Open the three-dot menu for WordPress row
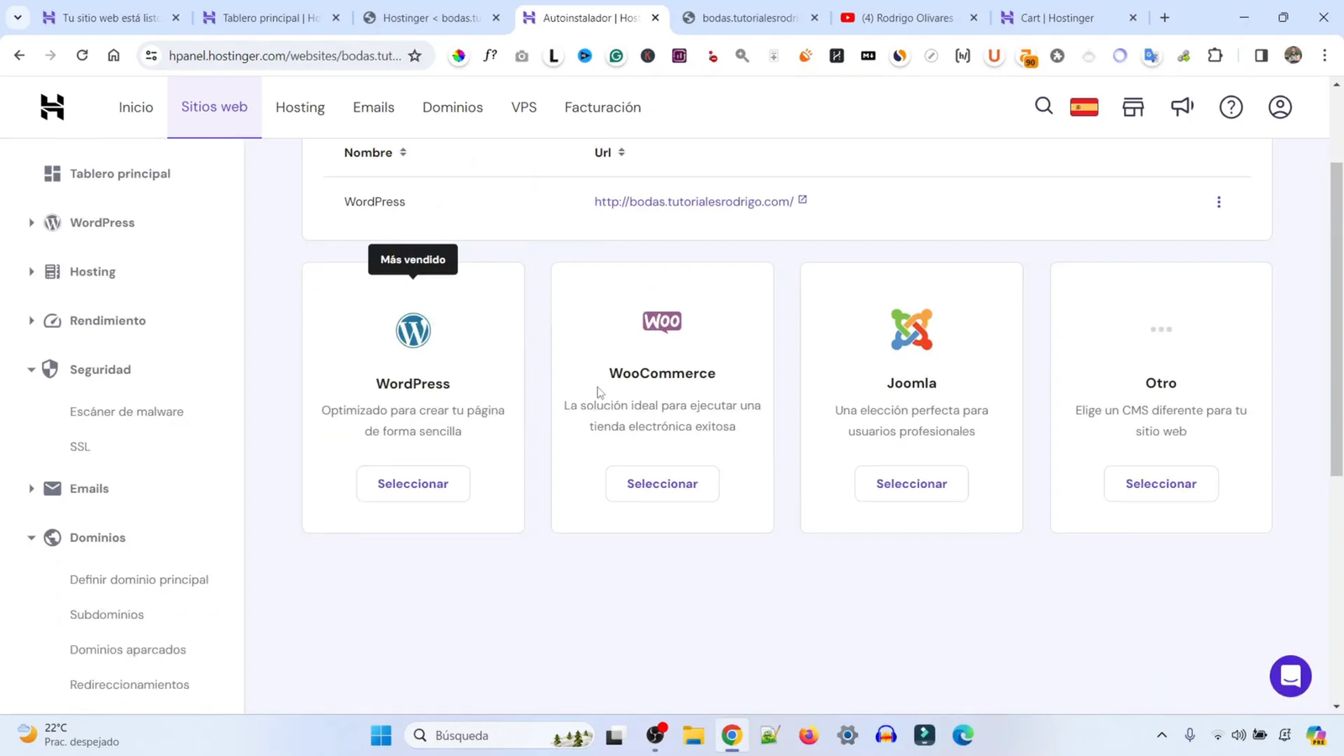This screenshot has height=756, width=1344. (x=1218, y=202)
